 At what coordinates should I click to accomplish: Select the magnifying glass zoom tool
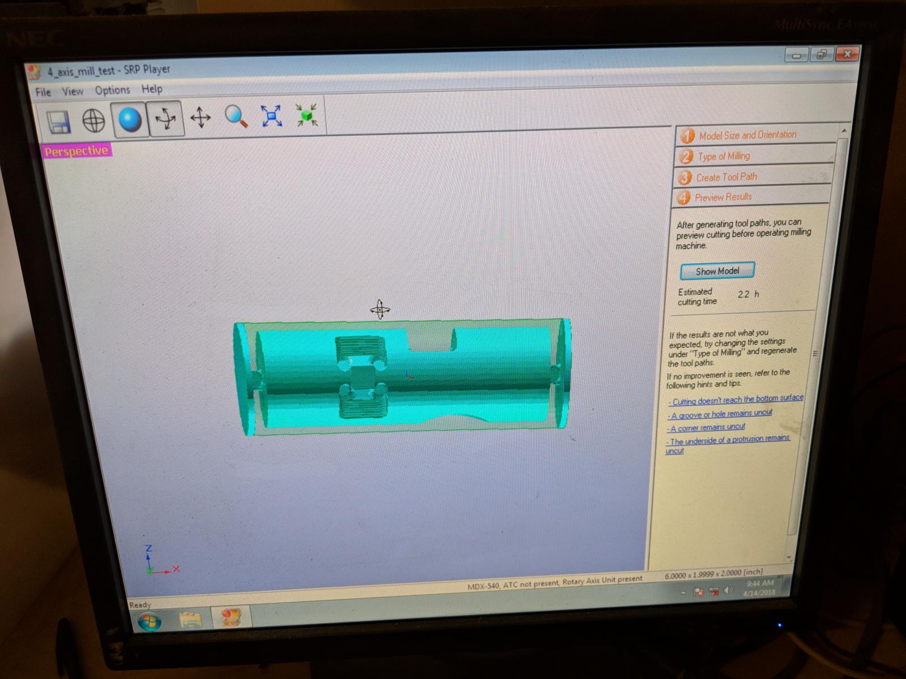[236, 117]
